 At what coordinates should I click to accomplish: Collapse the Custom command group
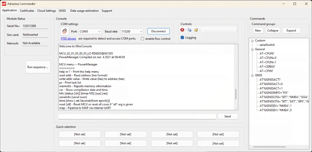click(x=252, y=40)
